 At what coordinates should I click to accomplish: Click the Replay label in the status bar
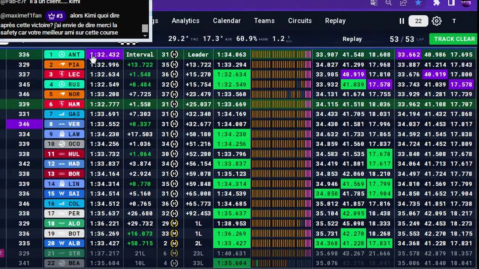(x=352, y=39)
